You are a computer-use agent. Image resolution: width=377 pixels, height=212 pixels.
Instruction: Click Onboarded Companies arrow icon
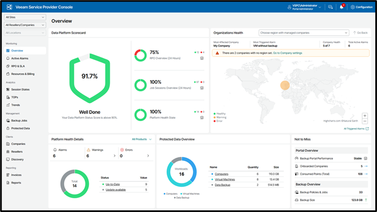tap(366, 166)
